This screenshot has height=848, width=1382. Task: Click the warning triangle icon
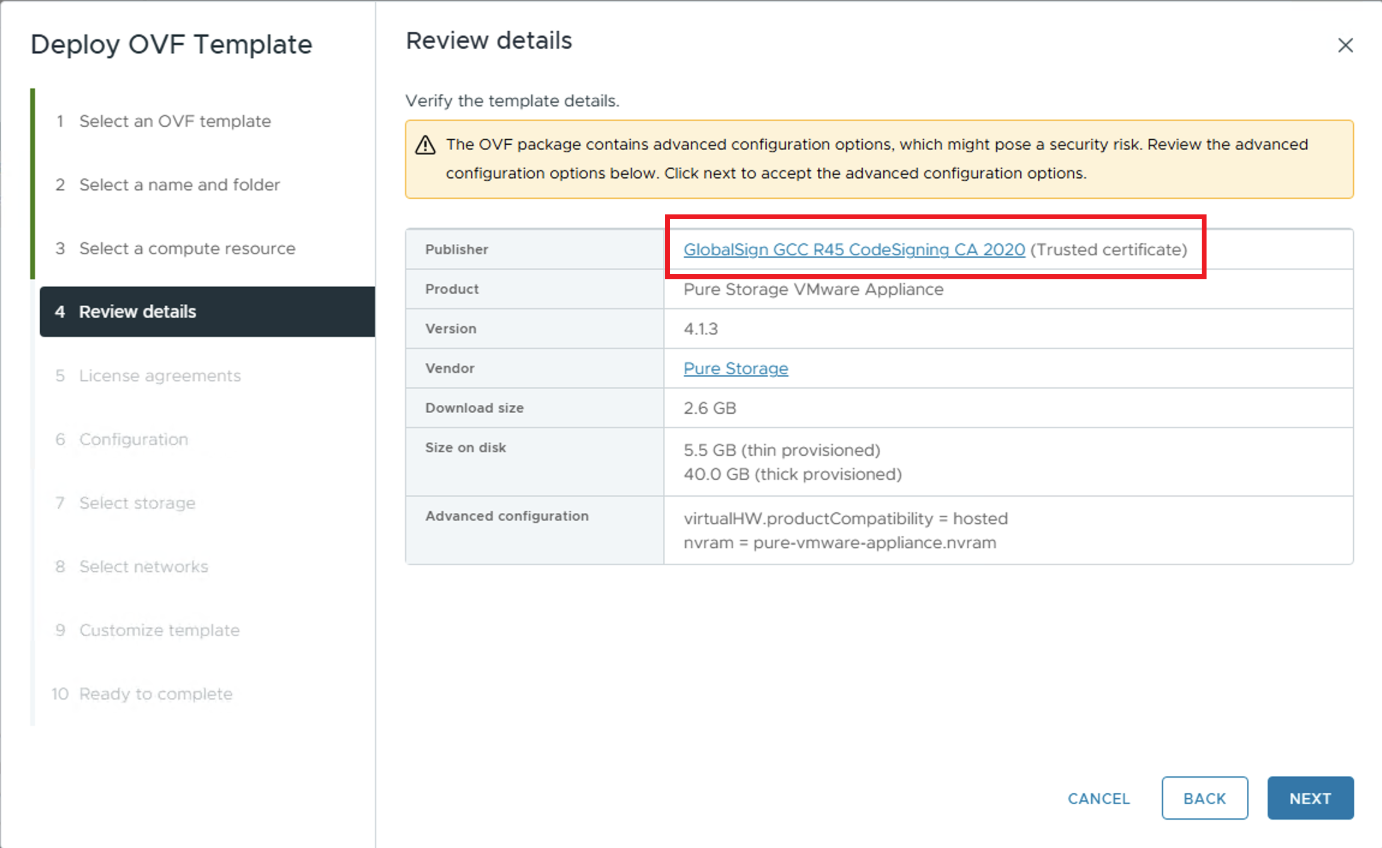point(425,145)
